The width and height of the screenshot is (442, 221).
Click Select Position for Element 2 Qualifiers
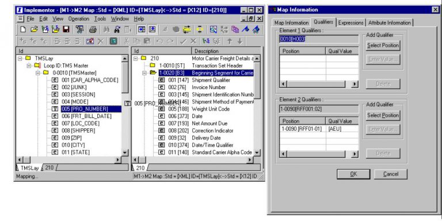point(383,115)
